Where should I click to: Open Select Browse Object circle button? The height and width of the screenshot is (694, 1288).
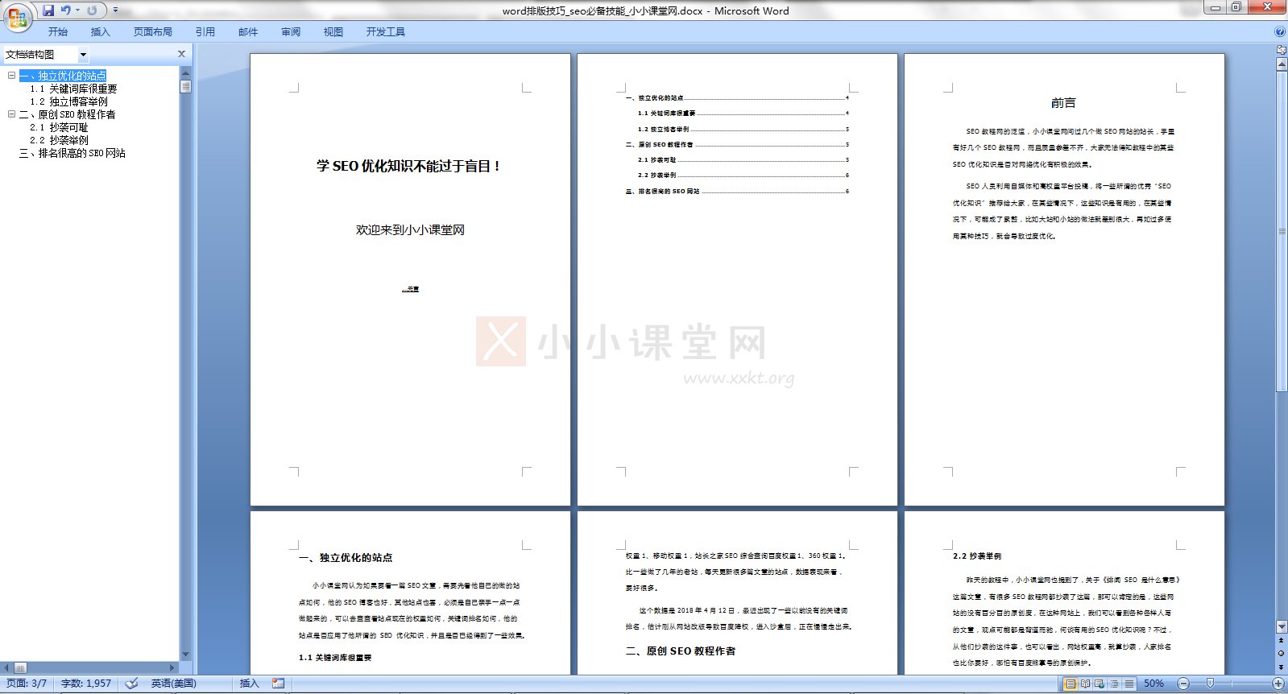tap(1282, 653)
